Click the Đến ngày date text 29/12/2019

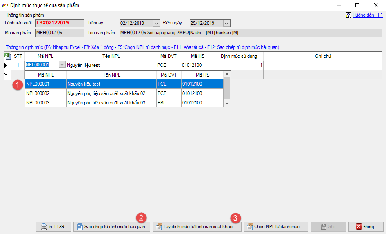(202, 23)
